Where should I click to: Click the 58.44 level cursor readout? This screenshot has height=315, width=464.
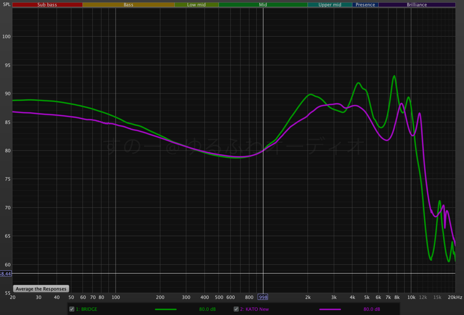[5, 273]
